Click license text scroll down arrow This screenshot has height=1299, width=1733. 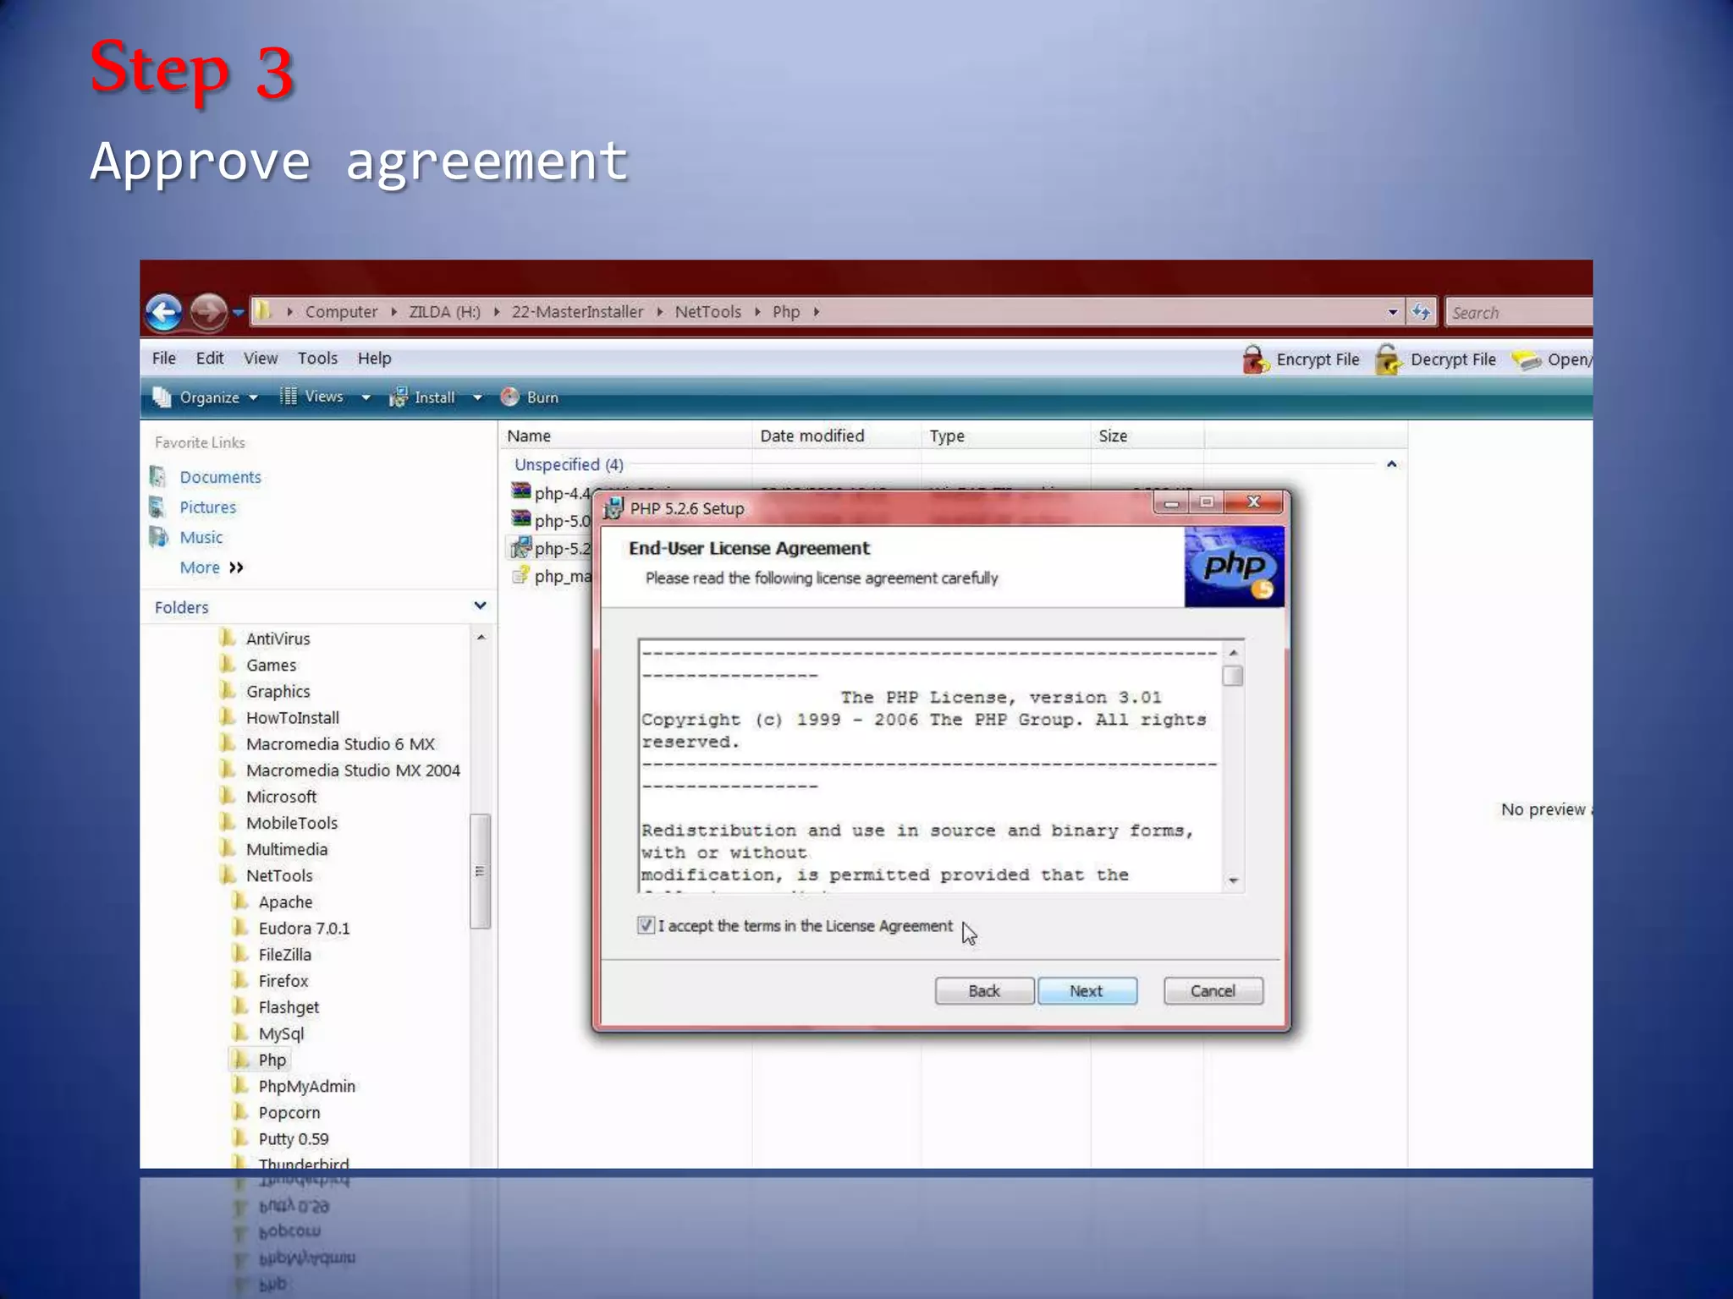click(1233, 880)
